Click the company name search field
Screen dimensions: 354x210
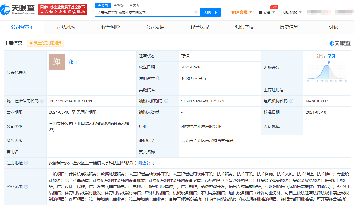click(144, 12)
